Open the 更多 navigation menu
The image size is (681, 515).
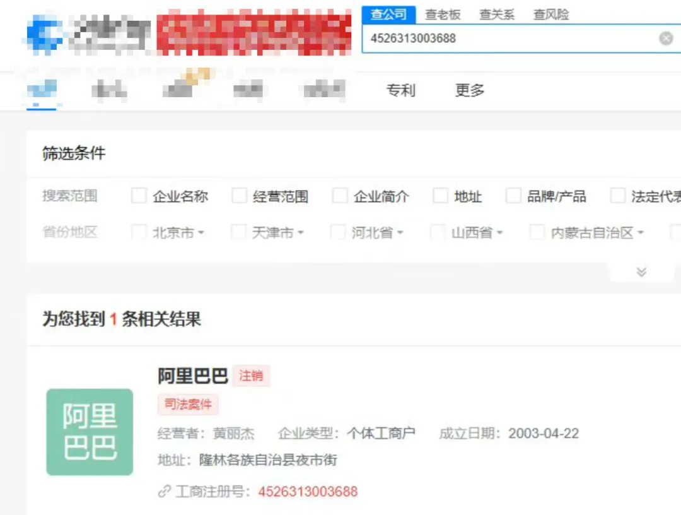[470, 90]
